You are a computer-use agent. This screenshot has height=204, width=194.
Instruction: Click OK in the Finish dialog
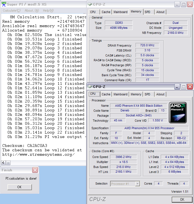tap(19, 187)
